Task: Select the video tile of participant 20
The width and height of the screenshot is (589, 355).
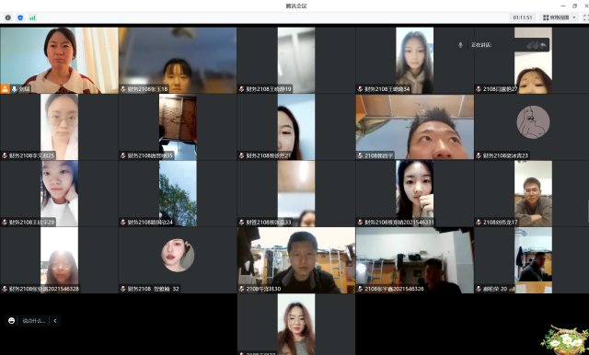Action: pos(533,260)
